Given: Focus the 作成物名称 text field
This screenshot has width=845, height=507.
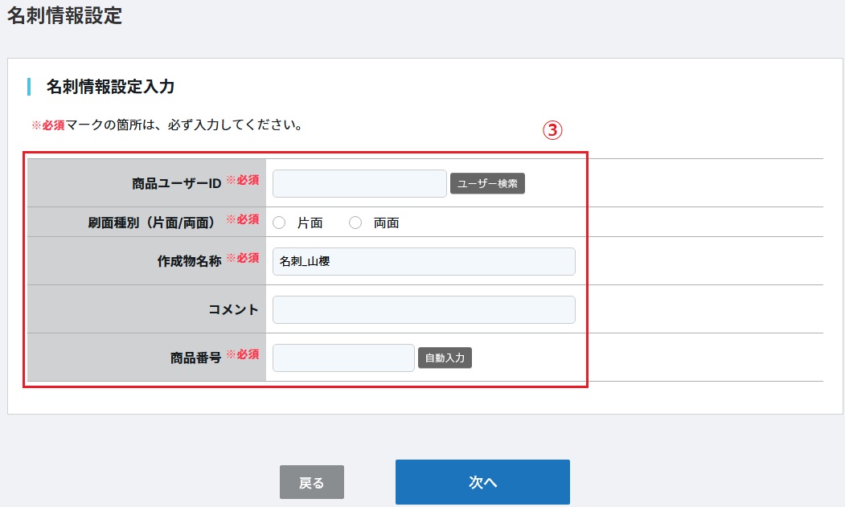Looking at the screenshot, I should [x=424, y=262].
